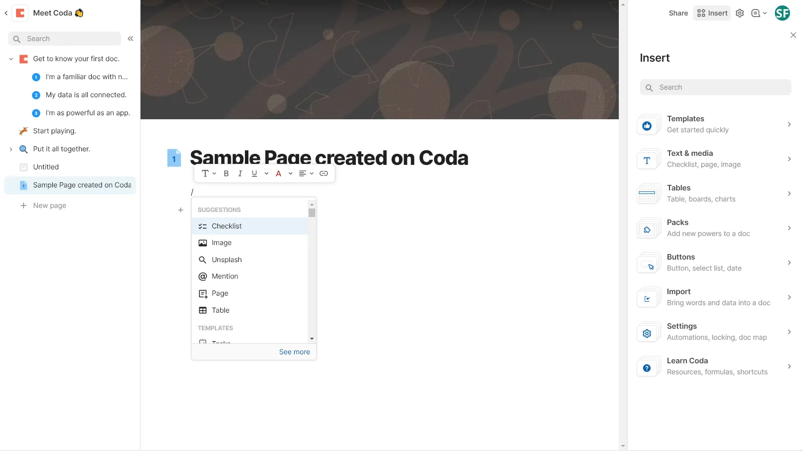Screen dimensions: 803x451
Task: Open doc settings gear icon
Action: click(x=740, y=13)
